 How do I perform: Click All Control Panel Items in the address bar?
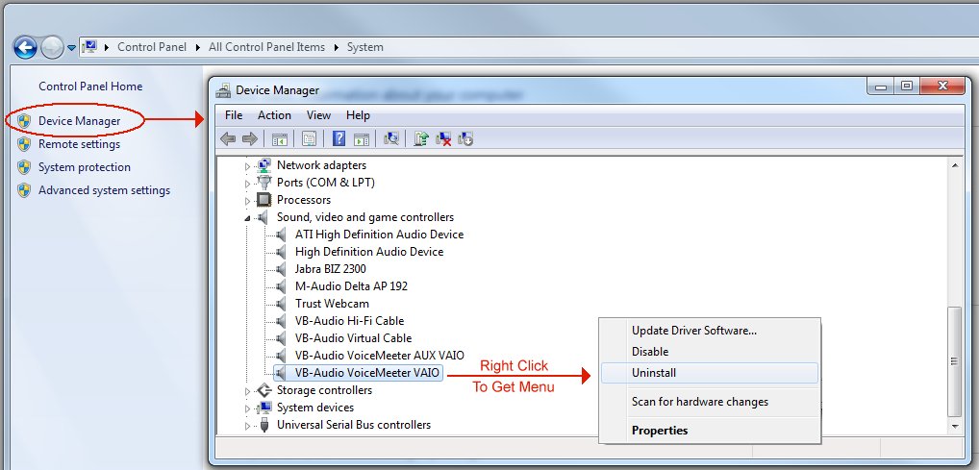click(266, 47)
